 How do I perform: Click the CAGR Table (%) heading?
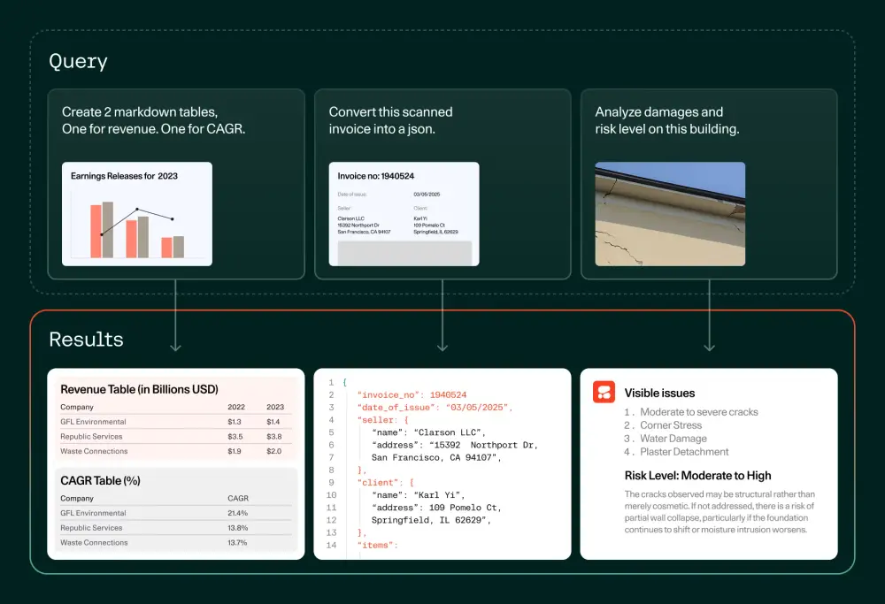coord(100,480)
